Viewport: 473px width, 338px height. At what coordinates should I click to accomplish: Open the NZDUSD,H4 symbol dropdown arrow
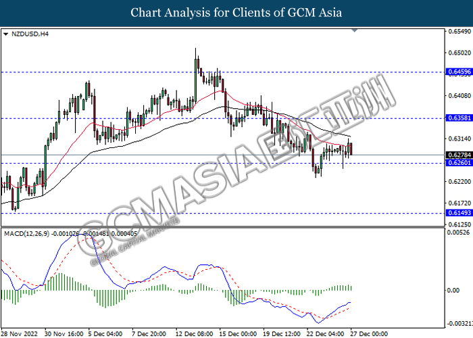coord(5,34)
